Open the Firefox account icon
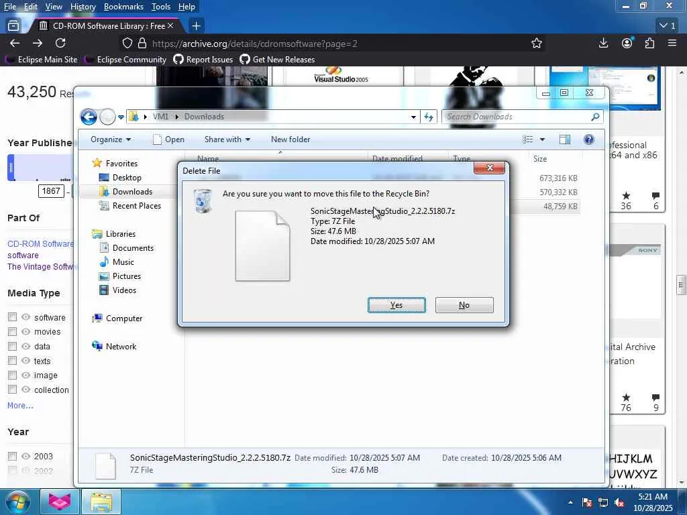This screenshot has width=687, height=515. (627, 43)
